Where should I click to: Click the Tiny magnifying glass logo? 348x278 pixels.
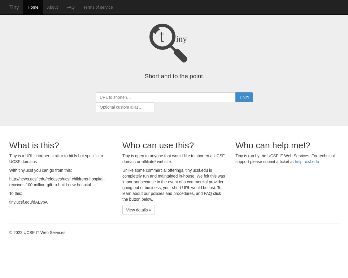pyautogui.click(x=168, y=43)
